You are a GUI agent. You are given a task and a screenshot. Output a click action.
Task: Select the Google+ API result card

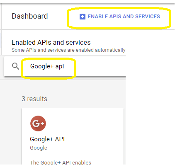[73, 136]
